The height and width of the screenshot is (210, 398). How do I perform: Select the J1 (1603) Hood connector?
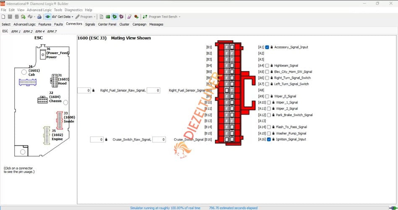click(x=55, y=81)
